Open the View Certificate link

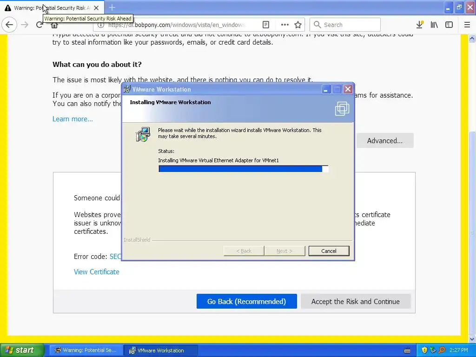[97, 271]
